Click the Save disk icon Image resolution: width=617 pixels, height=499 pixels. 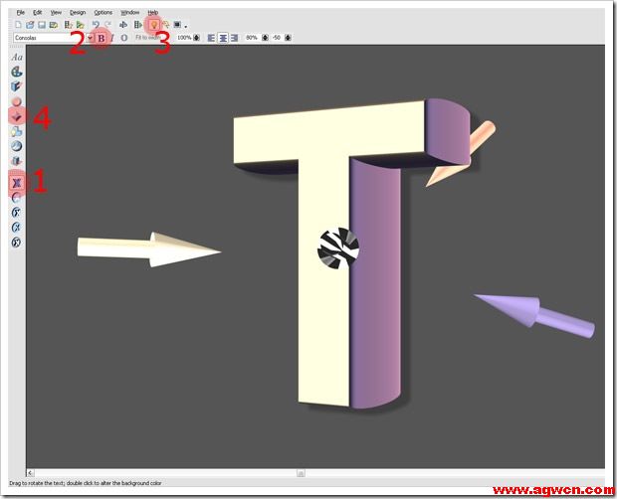coord(42,24)
